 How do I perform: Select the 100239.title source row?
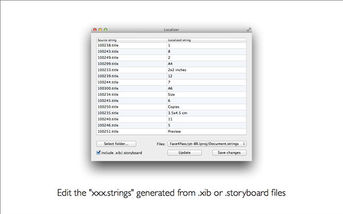(x=131, y=76)
